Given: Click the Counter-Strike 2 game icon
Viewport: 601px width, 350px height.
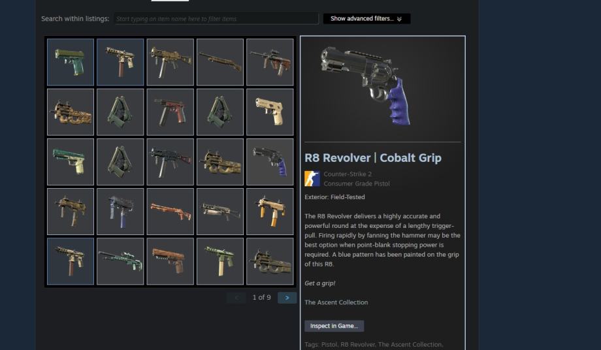Looking at the screenshot, I should 312,178.
